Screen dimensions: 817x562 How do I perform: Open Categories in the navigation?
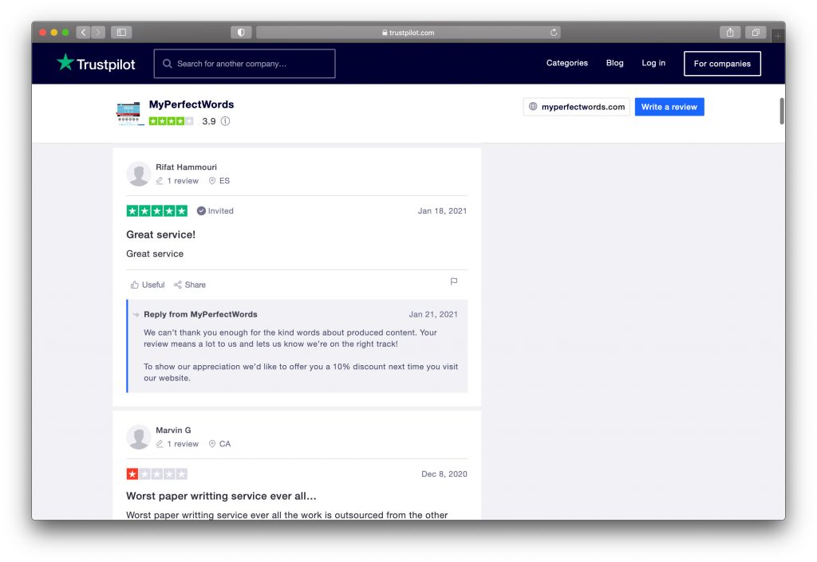[567, 63]
